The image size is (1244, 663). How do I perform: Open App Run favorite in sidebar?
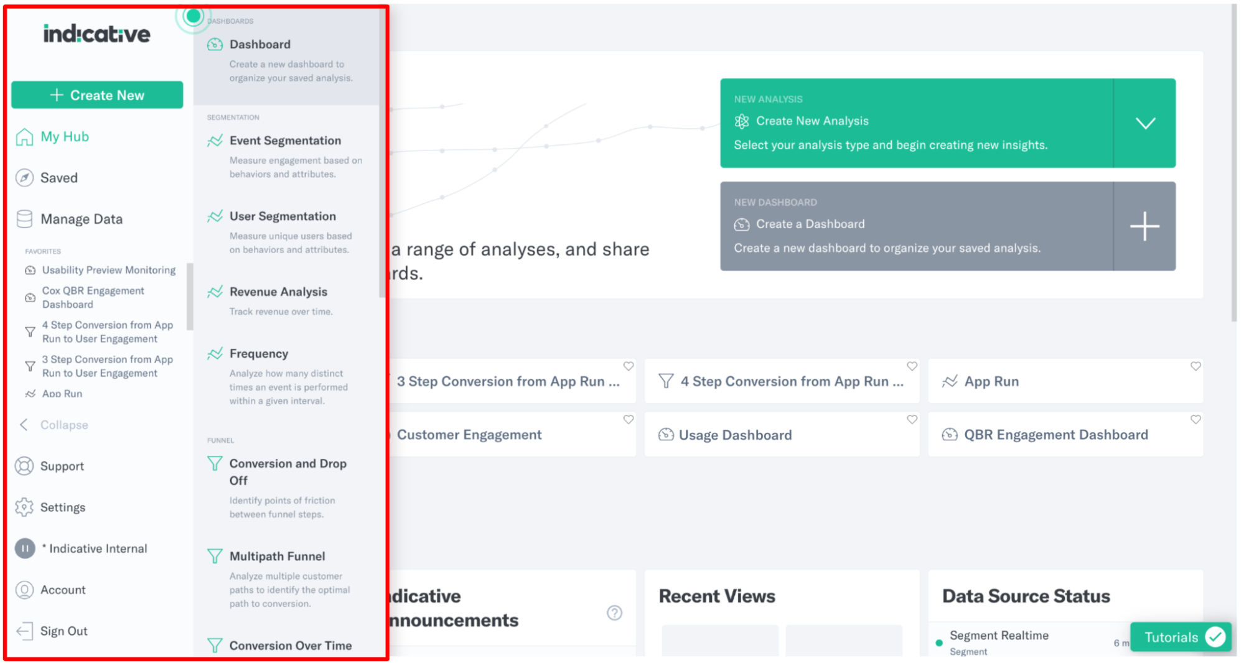click(x=62, y=394)
